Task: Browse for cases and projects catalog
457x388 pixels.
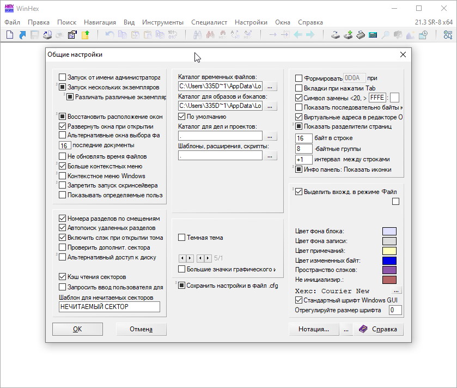Action: click(x=270, y=136)
